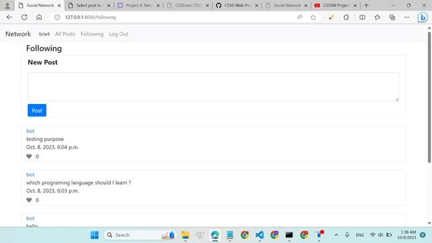Open the Favorites list icon
Image resolution: width=432 pixels, height=243 pixels.
(377, 17)
